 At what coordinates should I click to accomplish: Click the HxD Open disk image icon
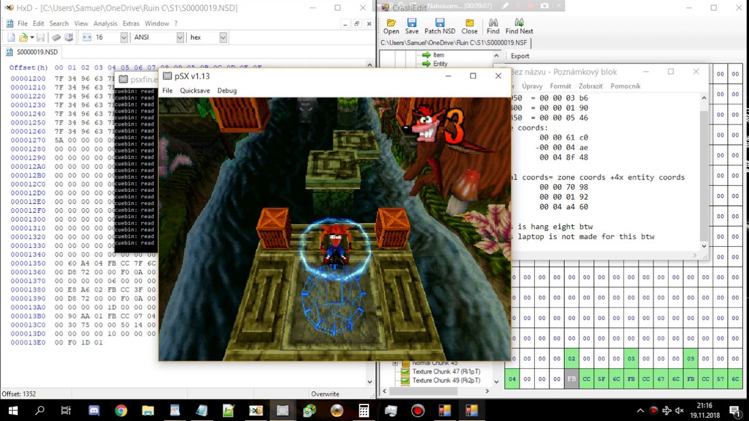pos(68,37)
